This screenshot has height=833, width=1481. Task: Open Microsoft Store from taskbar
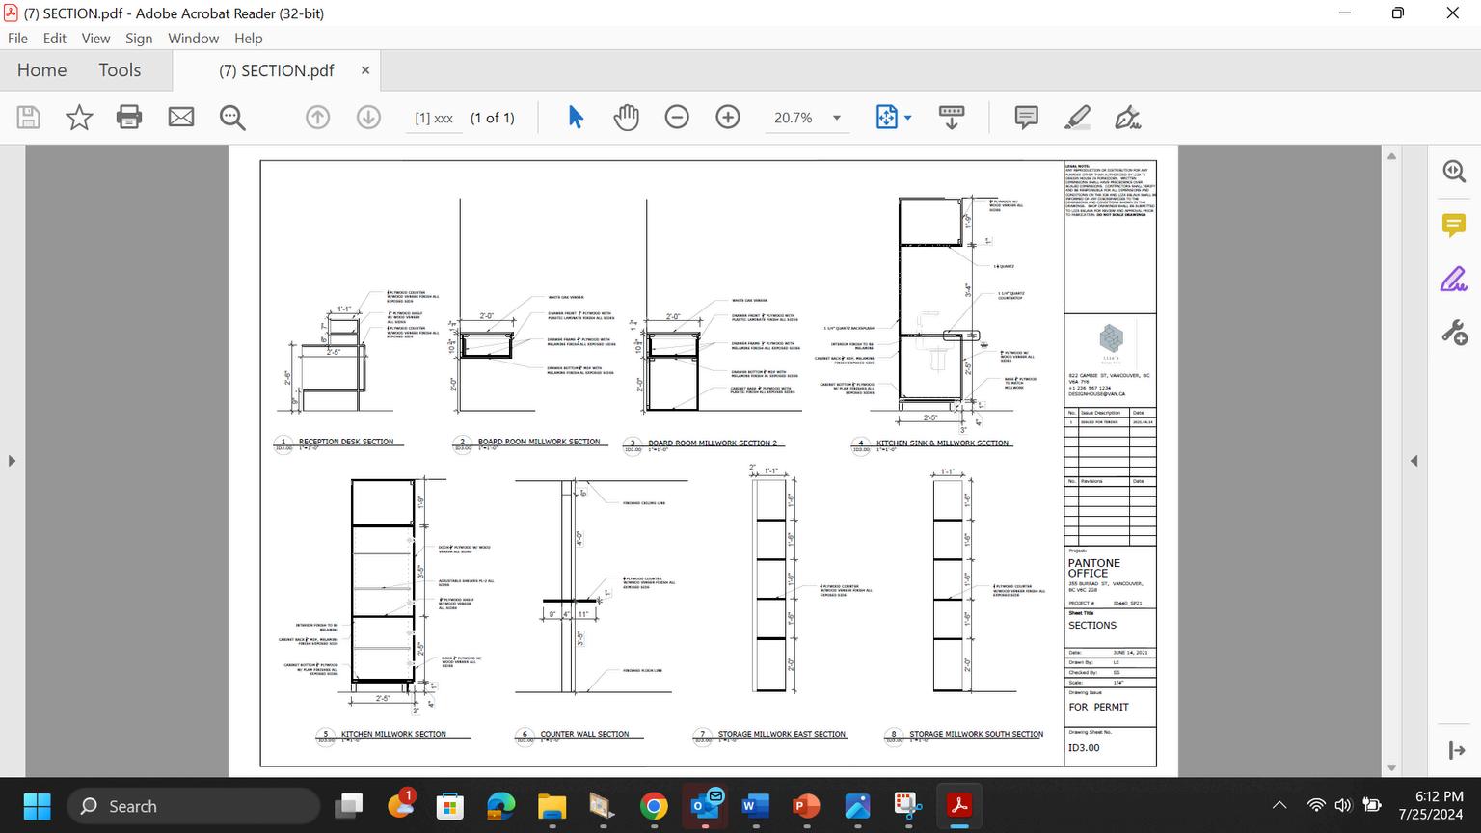click(450, 806)
